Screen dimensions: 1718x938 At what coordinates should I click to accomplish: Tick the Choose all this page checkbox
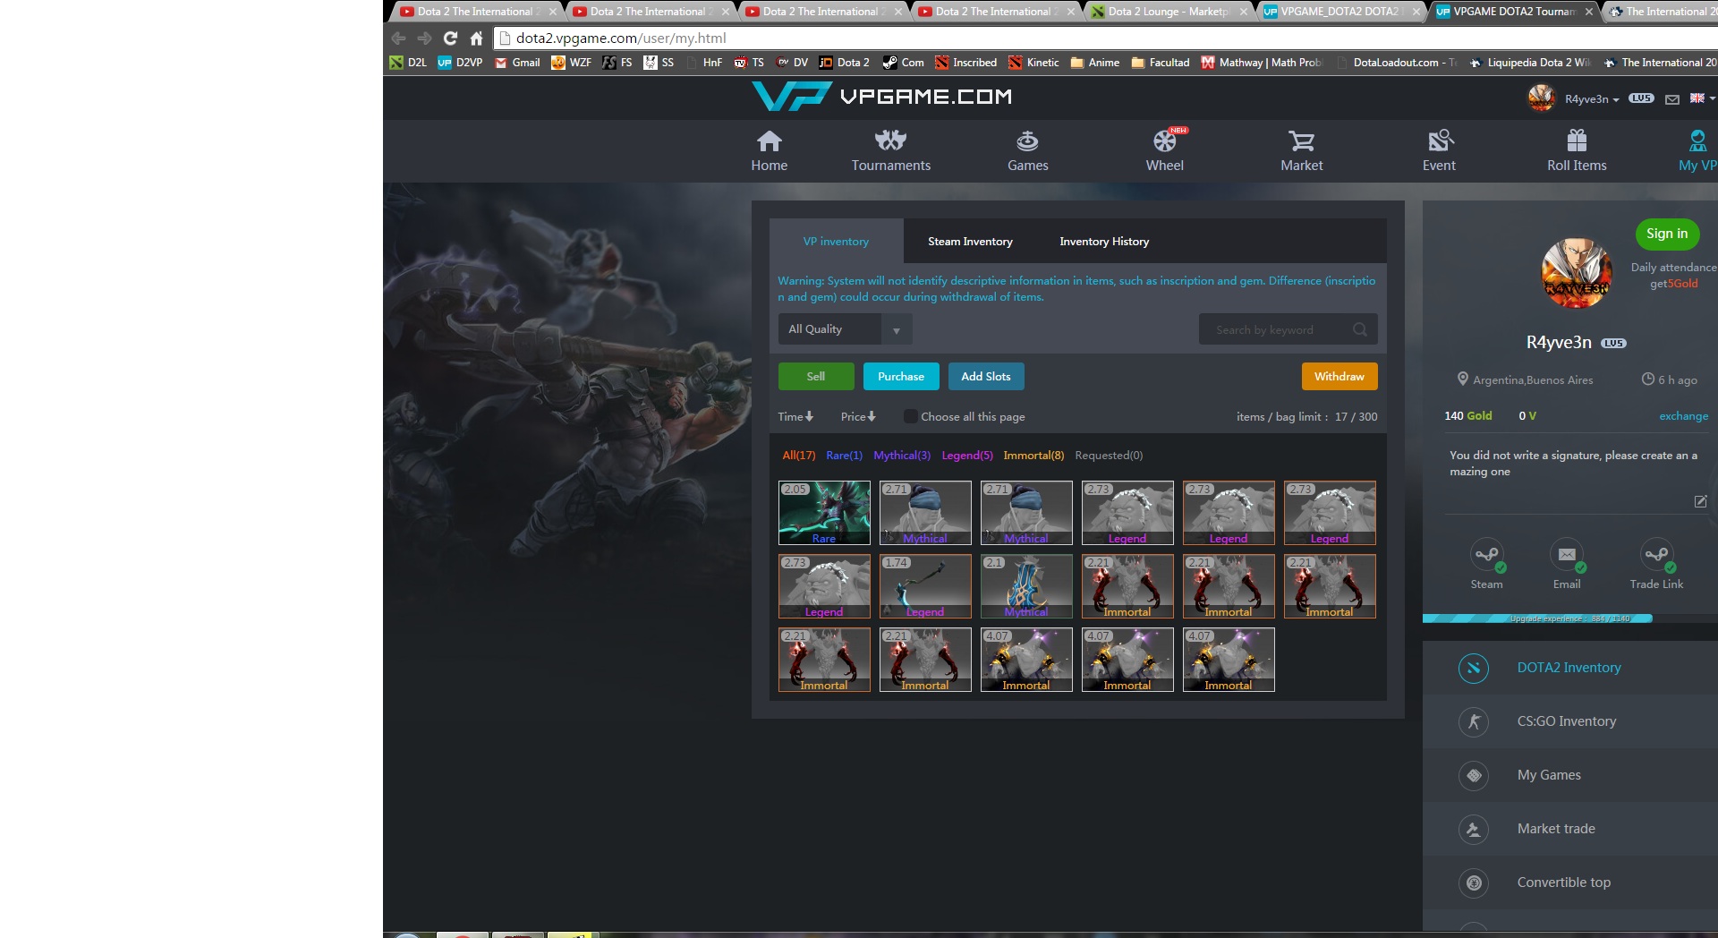(x=910, y=416)
